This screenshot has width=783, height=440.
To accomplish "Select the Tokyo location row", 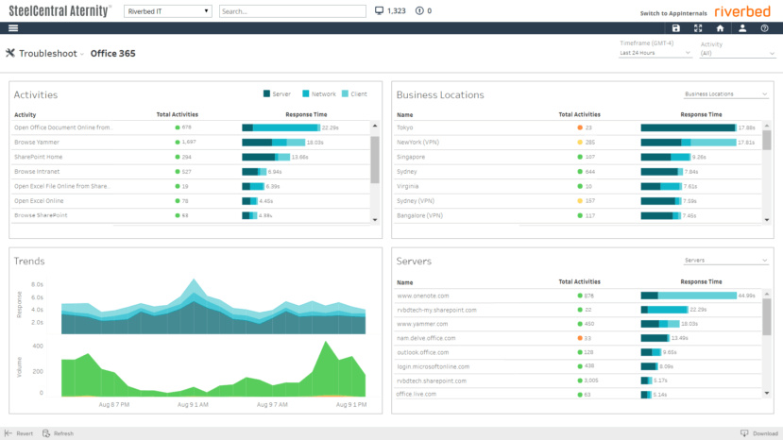I will click(x=578, y=127).
